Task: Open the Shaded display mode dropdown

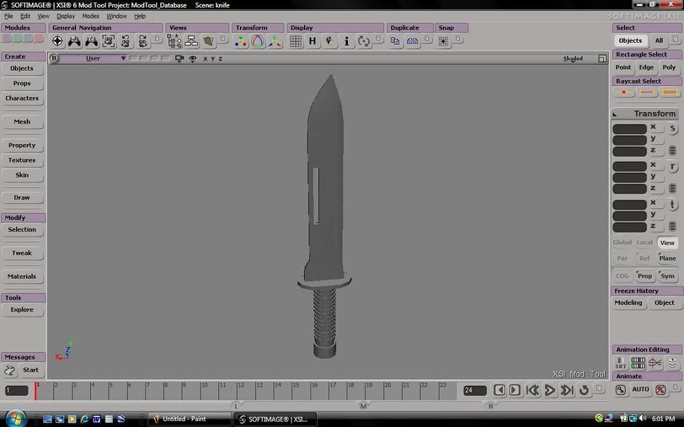Action: tap(572, 59)
